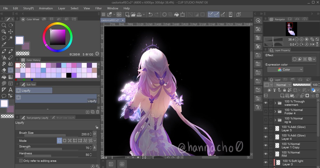Switch to the castoriceRECv2 canvas tab

(x=113, y=20)
